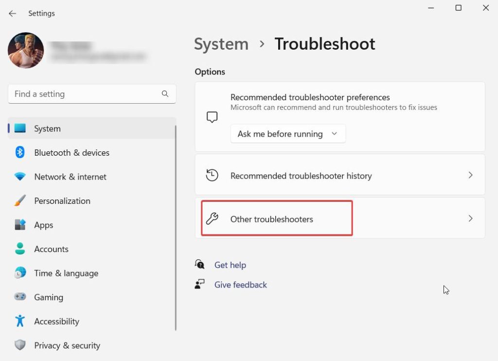498x361 pixels.
Task: Click the Give feedback link
Action: tap(240, 285)
